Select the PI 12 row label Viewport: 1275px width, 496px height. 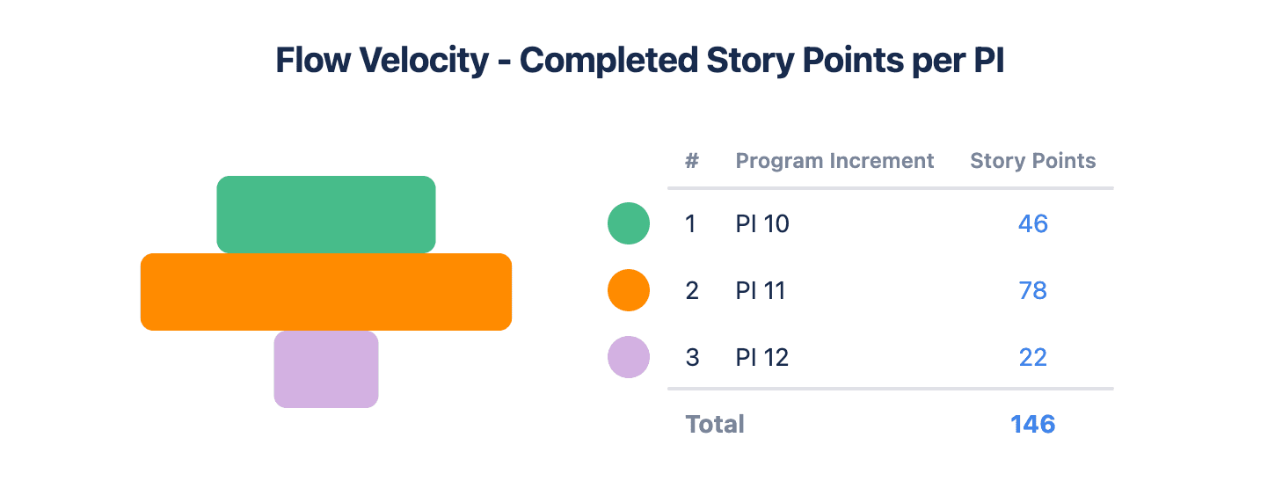click(762, 358)
